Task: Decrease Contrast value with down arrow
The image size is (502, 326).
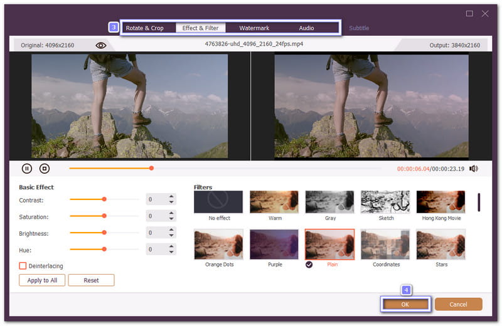Action: click(171, 202)
